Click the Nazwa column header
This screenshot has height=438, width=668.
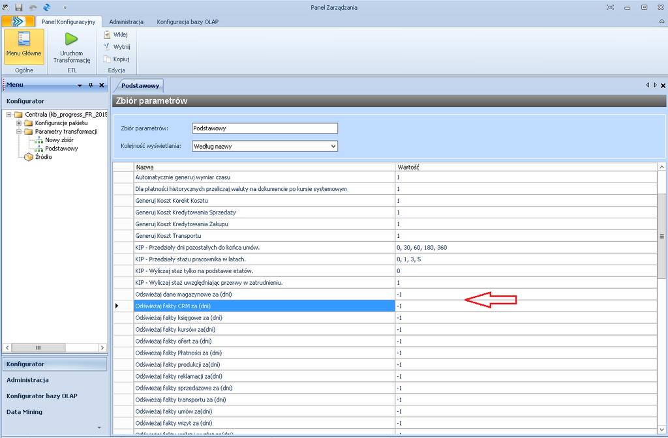click(265, 167)
